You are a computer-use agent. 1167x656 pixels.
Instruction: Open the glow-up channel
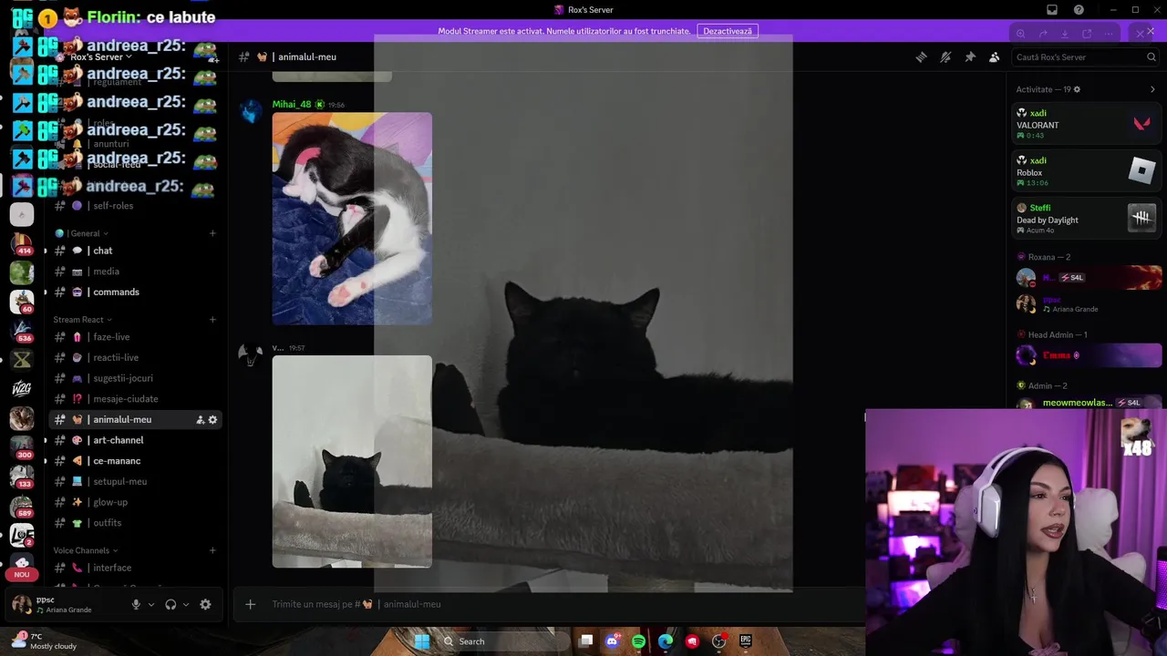pyautogui.click(x=135, y=502)
